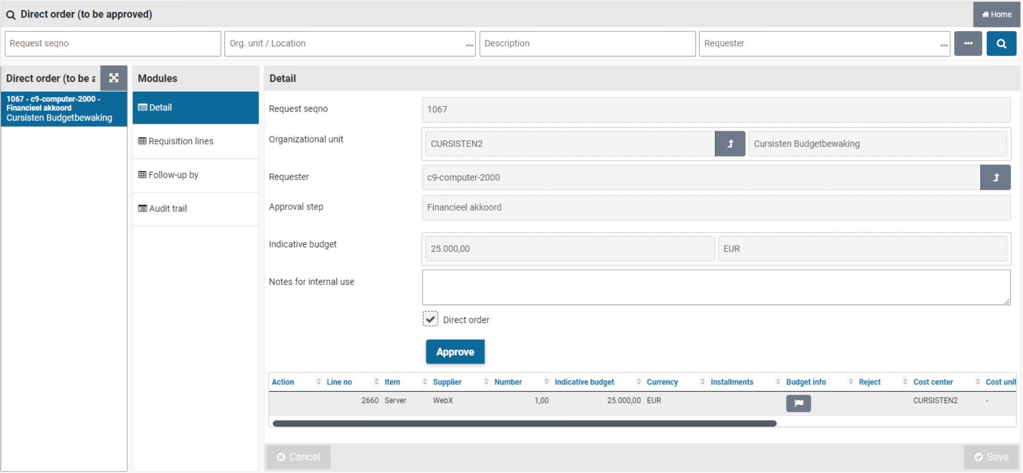The width and height of the screenshot is (1023, 473).
Task: Open more search options ellipsis button
Action: (x=968, y=44)
